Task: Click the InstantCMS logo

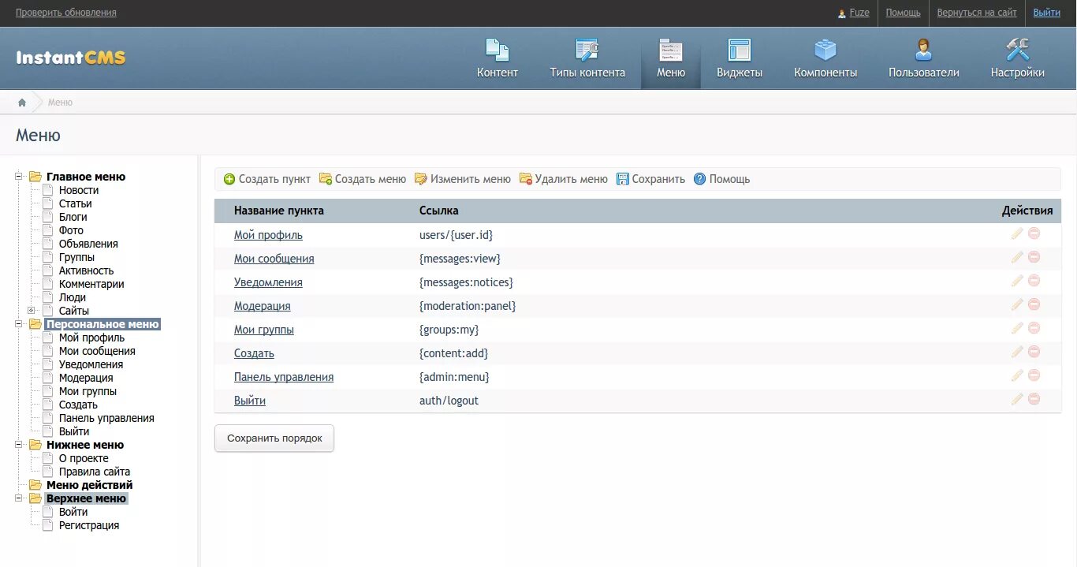Action: click(71, 58)
